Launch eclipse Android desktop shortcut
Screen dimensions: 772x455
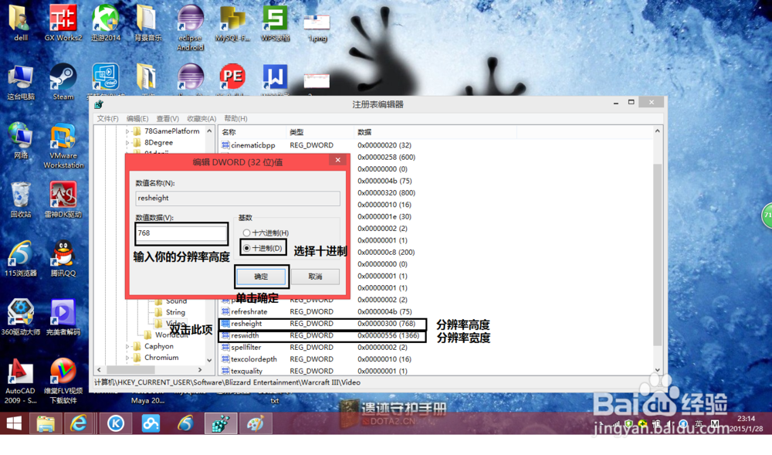190,28
